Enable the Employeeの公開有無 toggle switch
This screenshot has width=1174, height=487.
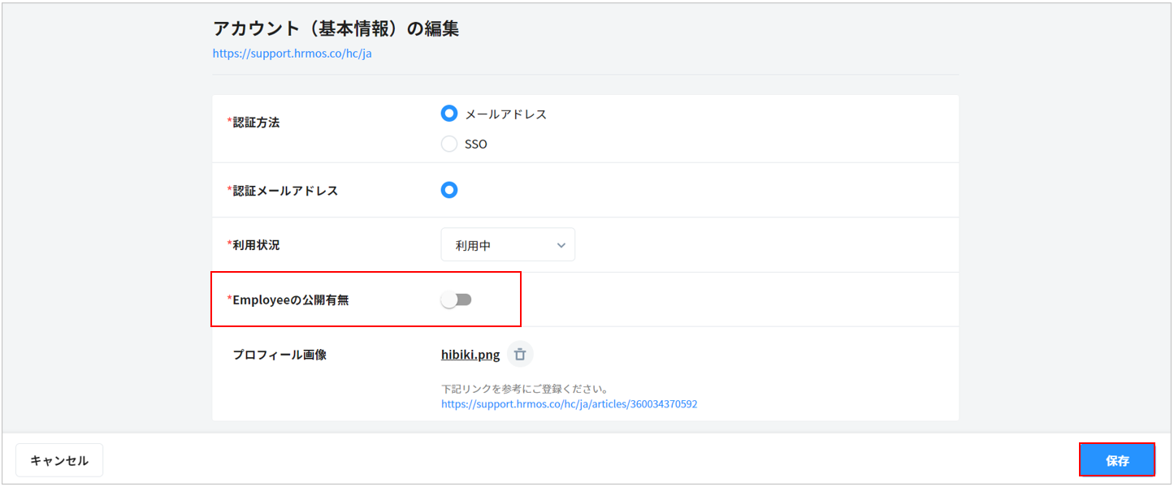[x=457, y=300]
